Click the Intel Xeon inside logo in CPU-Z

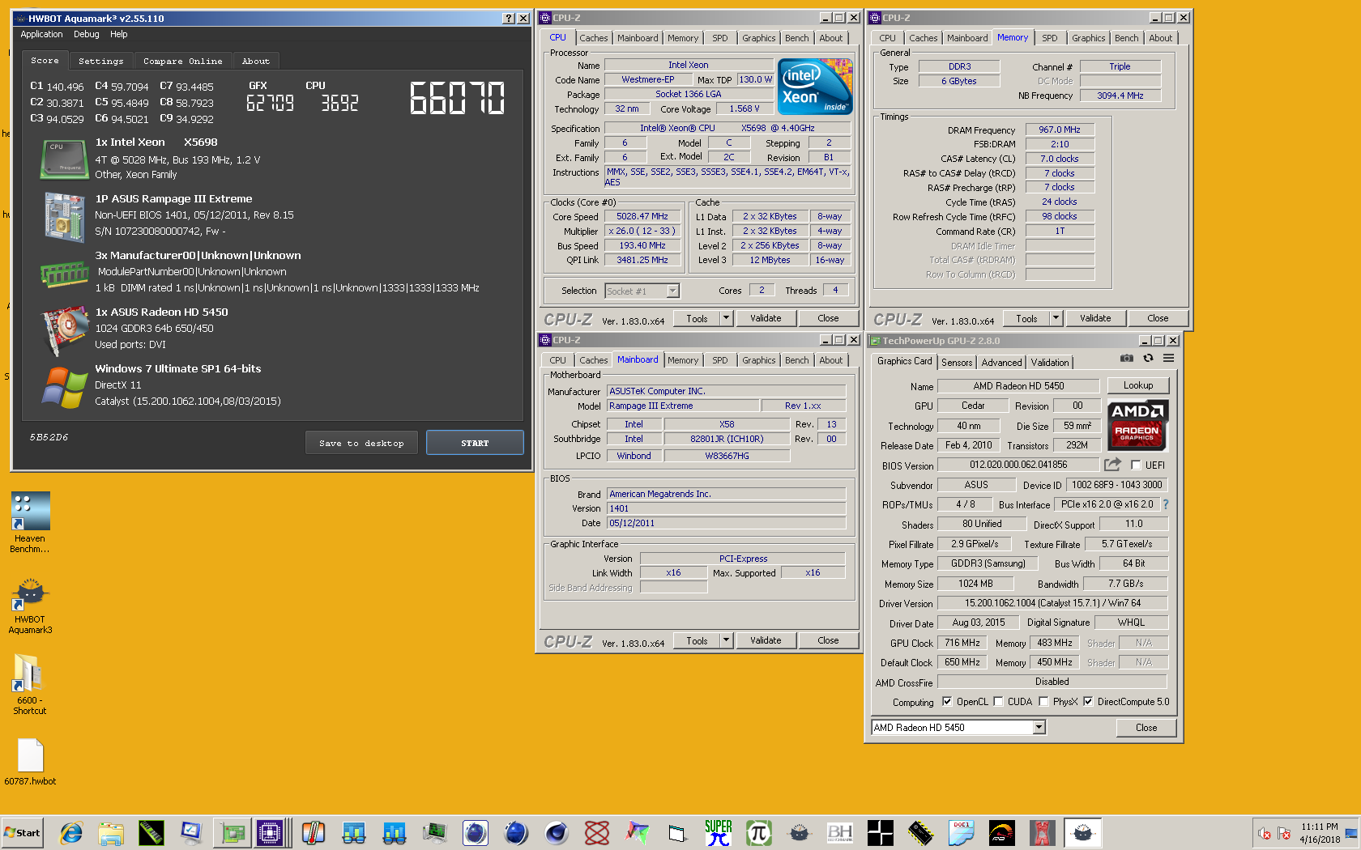point(814,87)
